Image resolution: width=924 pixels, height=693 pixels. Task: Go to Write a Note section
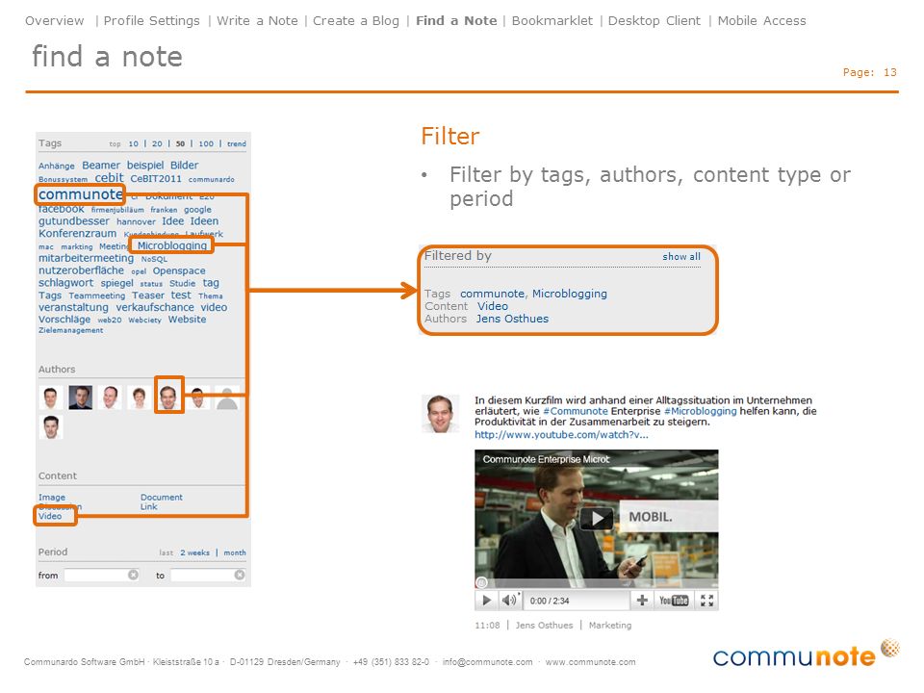pyautogui.click(x=257, y=20)
